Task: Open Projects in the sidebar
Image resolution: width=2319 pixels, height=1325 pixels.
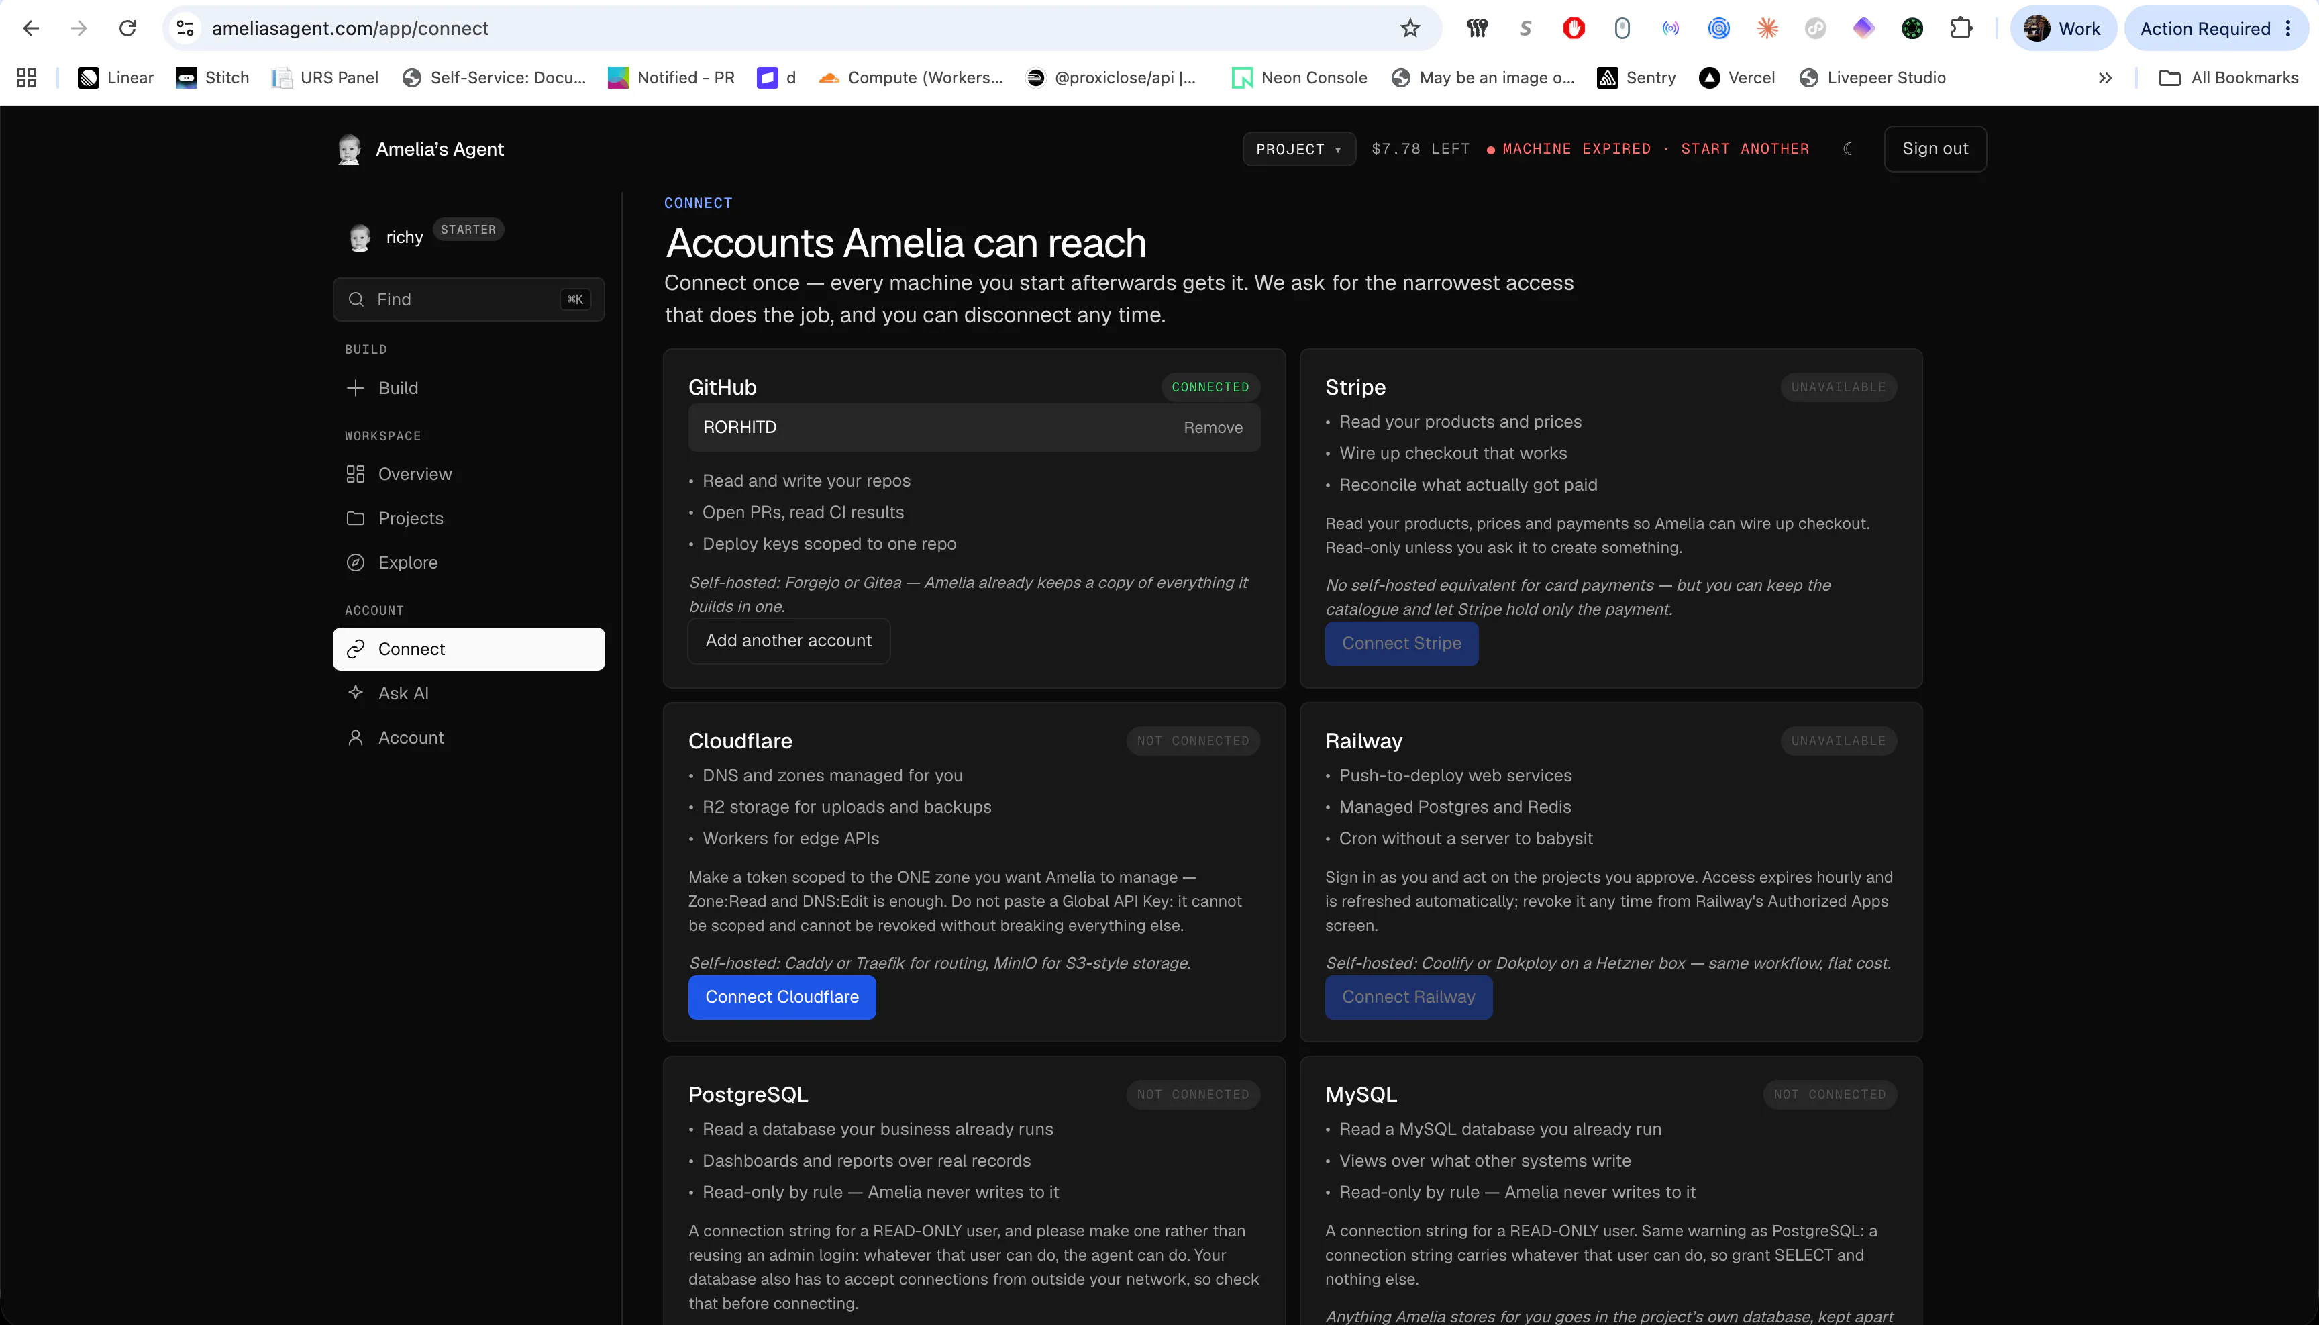Action: coord(468,518)
